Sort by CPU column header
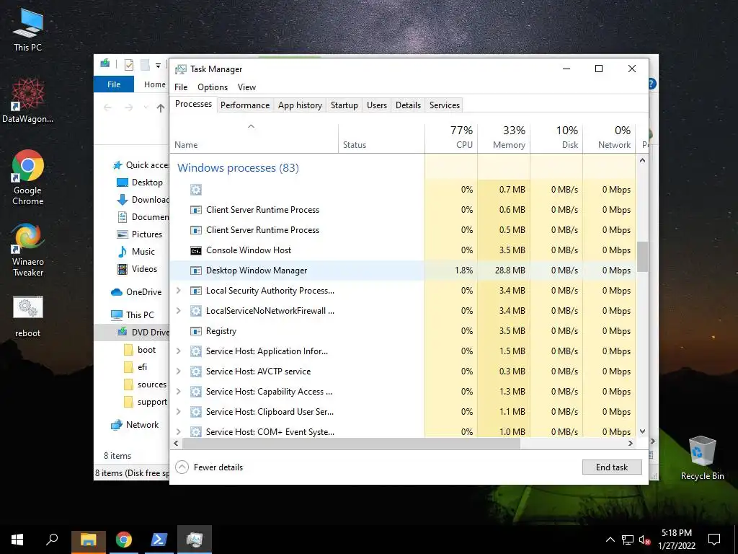Image resolution: width=738 pixels, height=554 pixels. (x=451, y=138)
